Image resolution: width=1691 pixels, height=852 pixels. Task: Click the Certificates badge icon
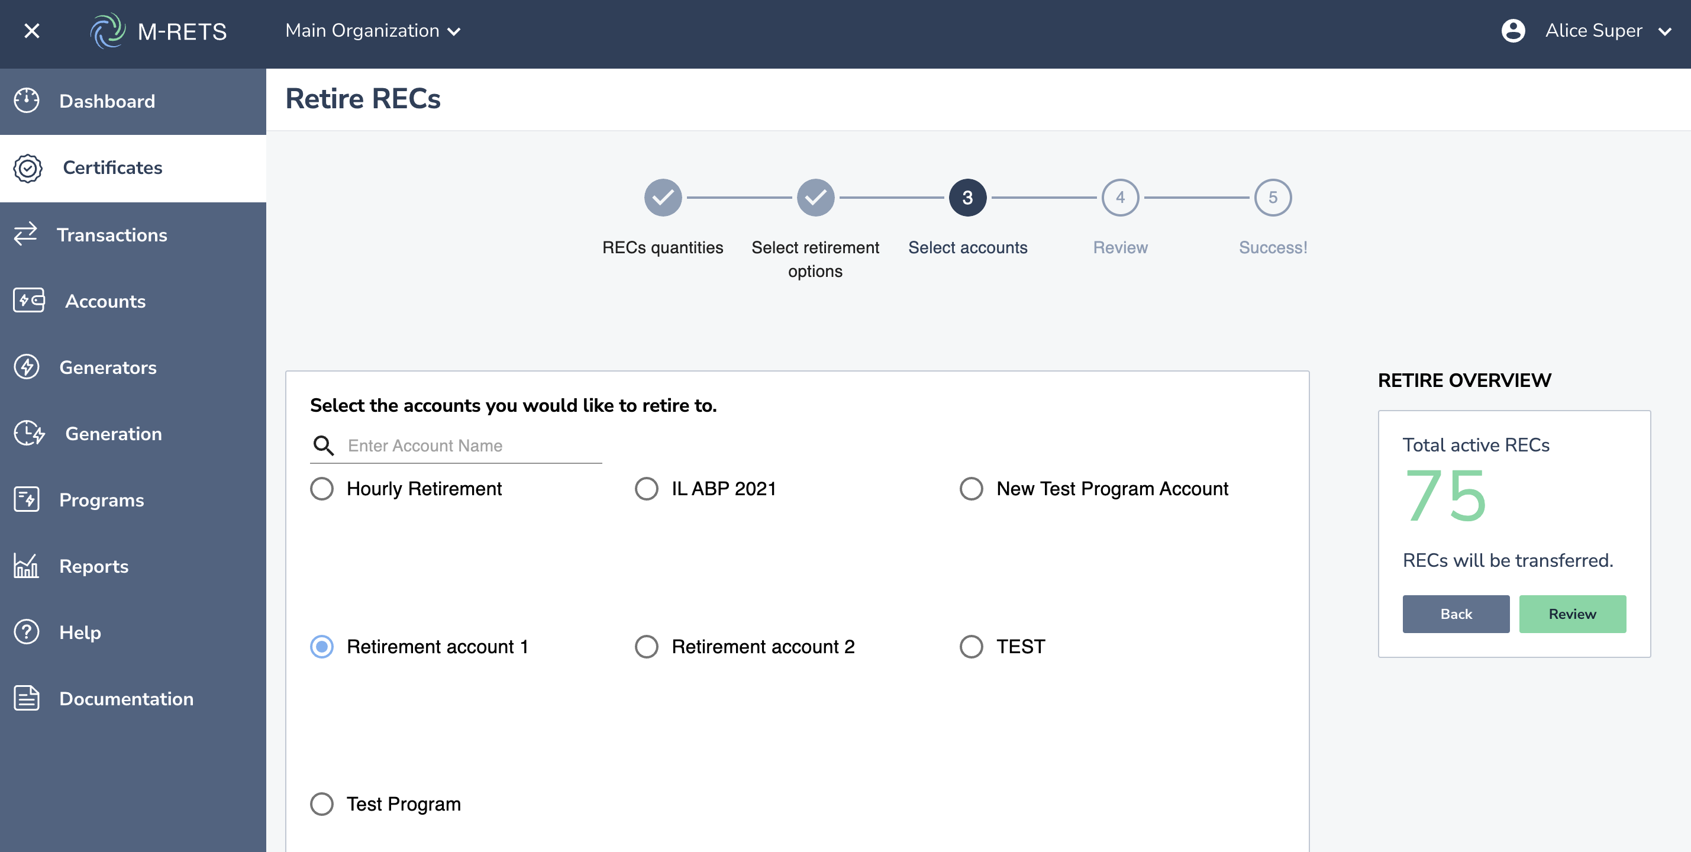[28, 168]
